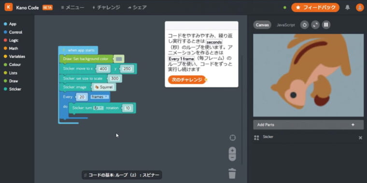Zoom in on the block workspace
Screen dimensions: 367x183
[x=232, y=151]
